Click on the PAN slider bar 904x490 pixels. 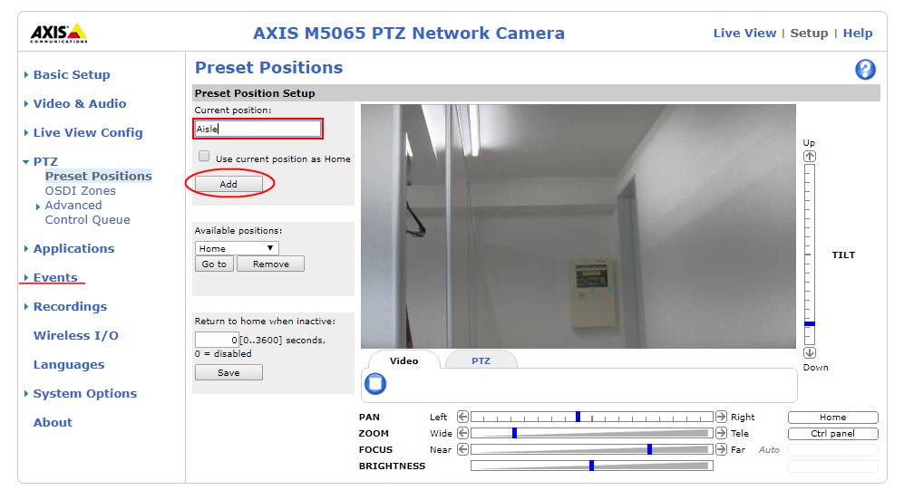coord(591,417)
